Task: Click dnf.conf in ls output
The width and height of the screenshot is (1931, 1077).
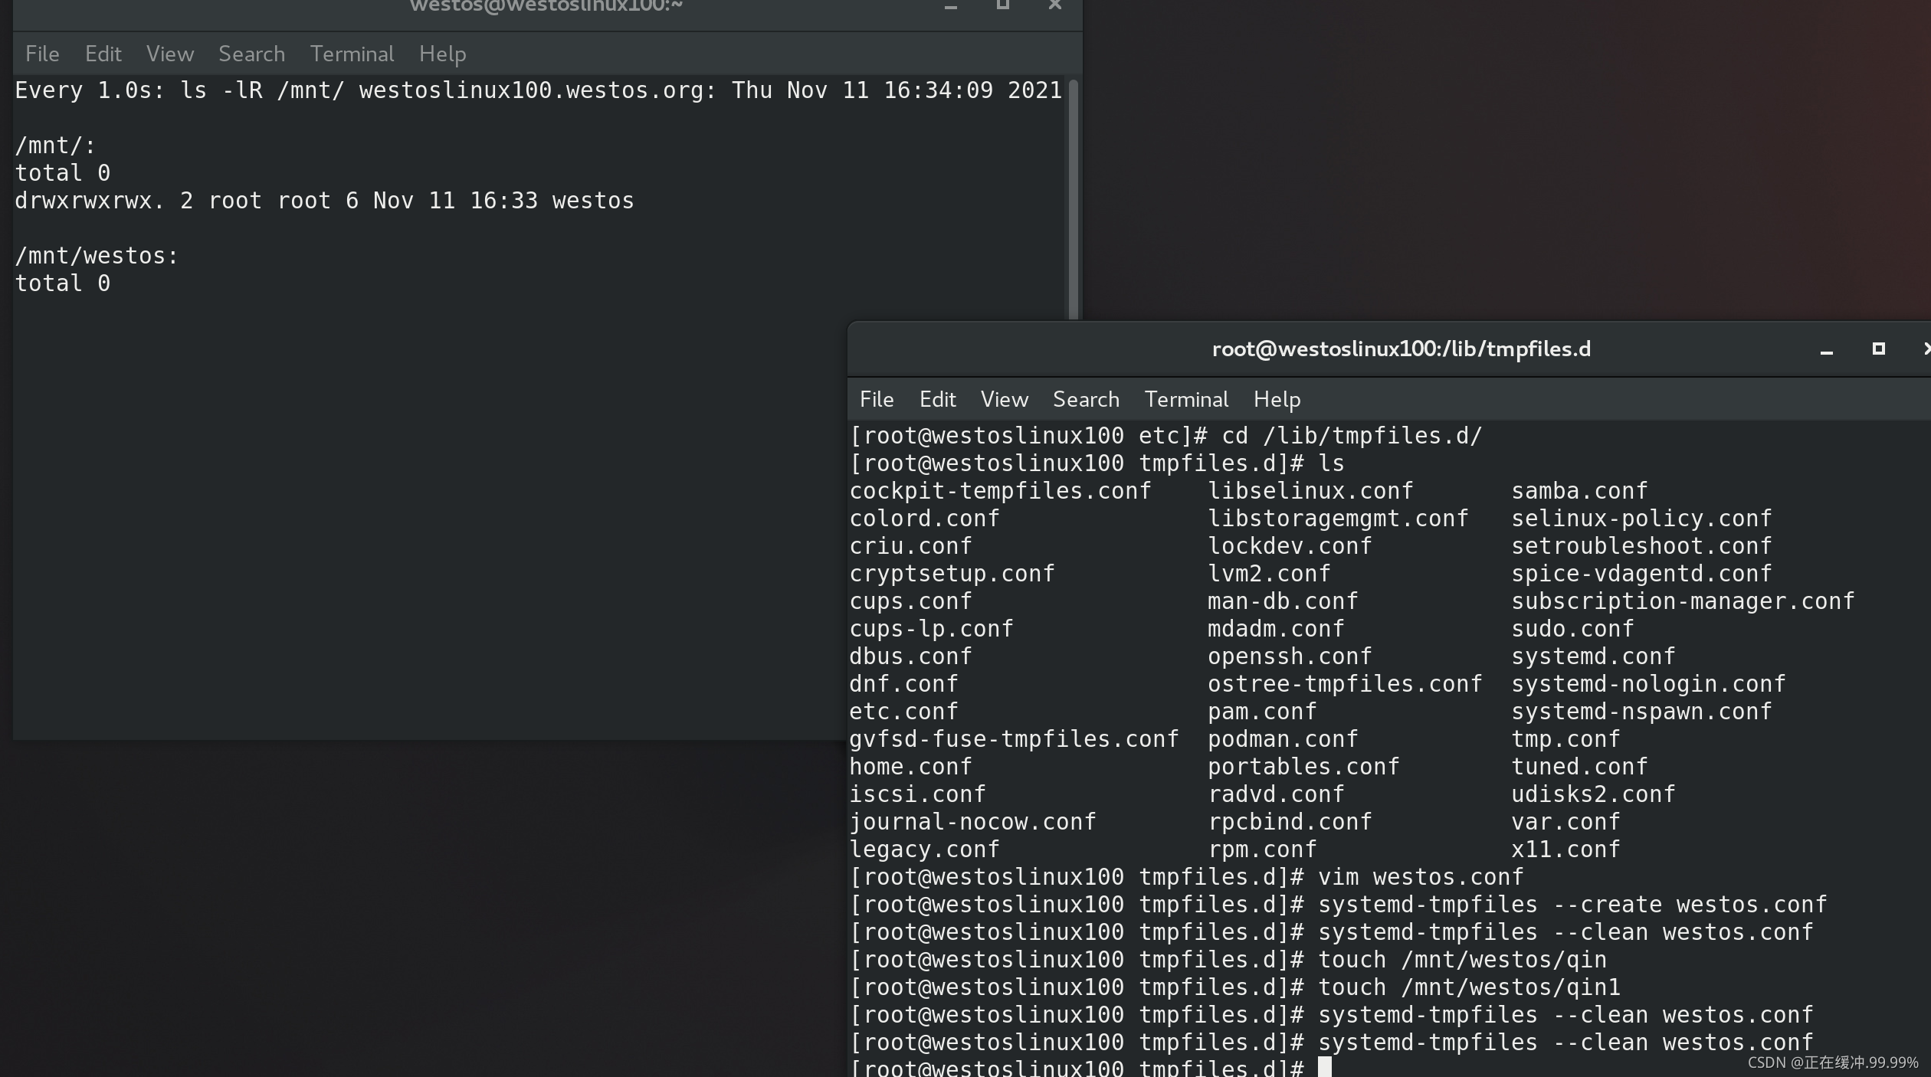Action: 903,684
